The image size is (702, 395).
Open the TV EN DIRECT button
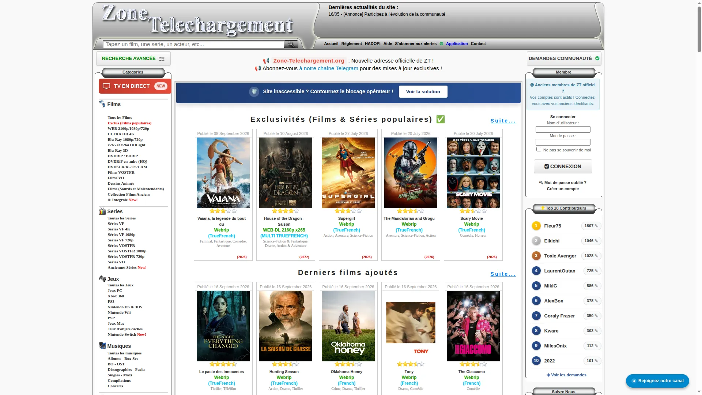[135, 86]
